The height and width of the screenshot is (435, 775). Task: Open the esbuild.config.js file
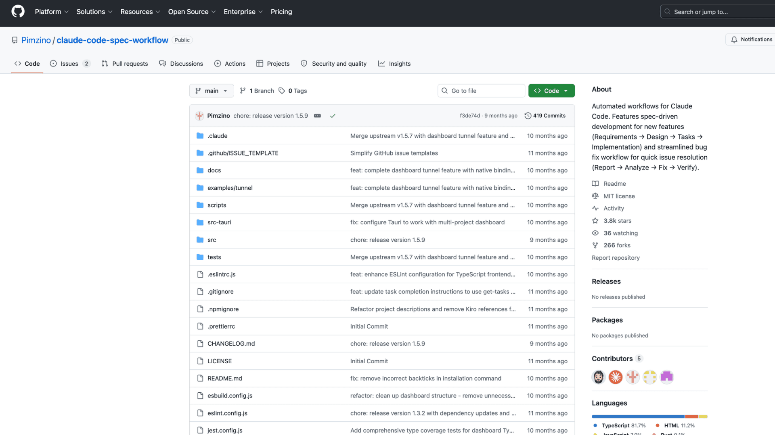click(230, 396)
